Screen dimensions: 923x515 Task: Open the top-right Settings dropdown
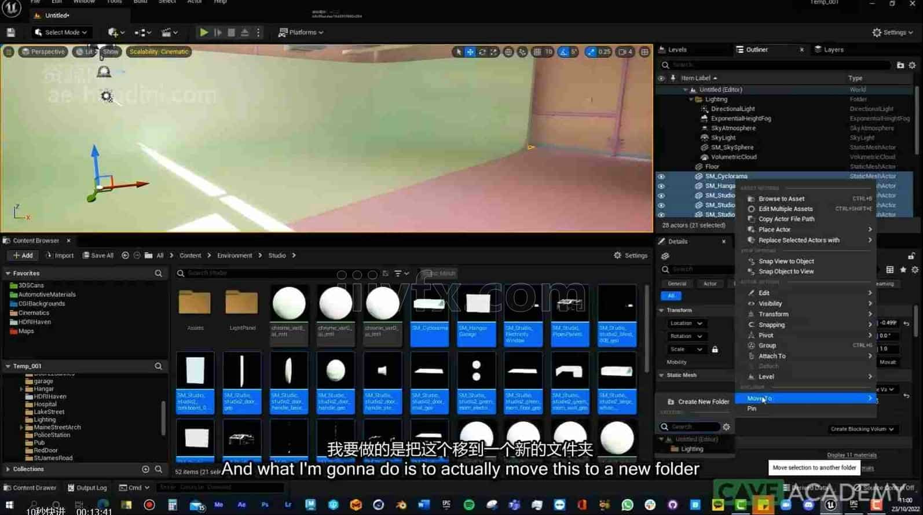click(892, 32)
